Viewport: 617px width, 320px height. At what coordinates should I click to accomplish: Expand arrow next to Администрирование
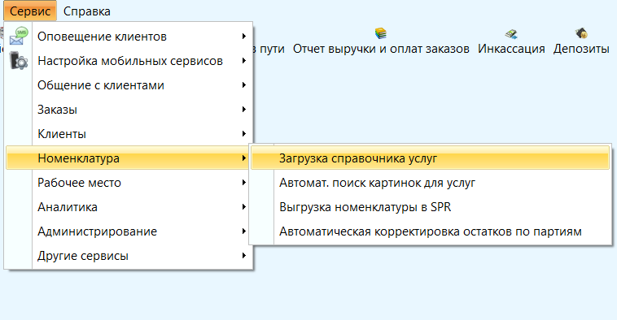(244, 231)
